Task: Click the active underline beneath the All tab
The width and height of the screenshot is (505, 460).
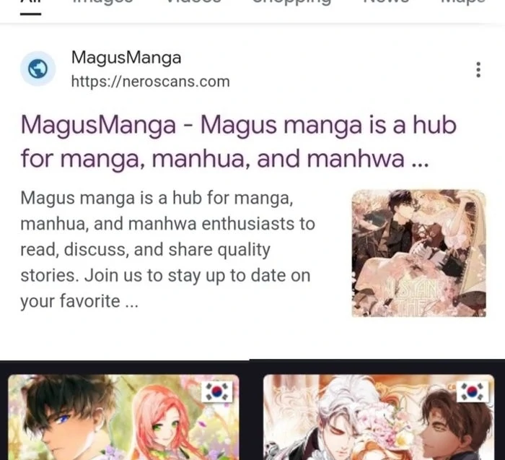Action: tap(30, 14)
